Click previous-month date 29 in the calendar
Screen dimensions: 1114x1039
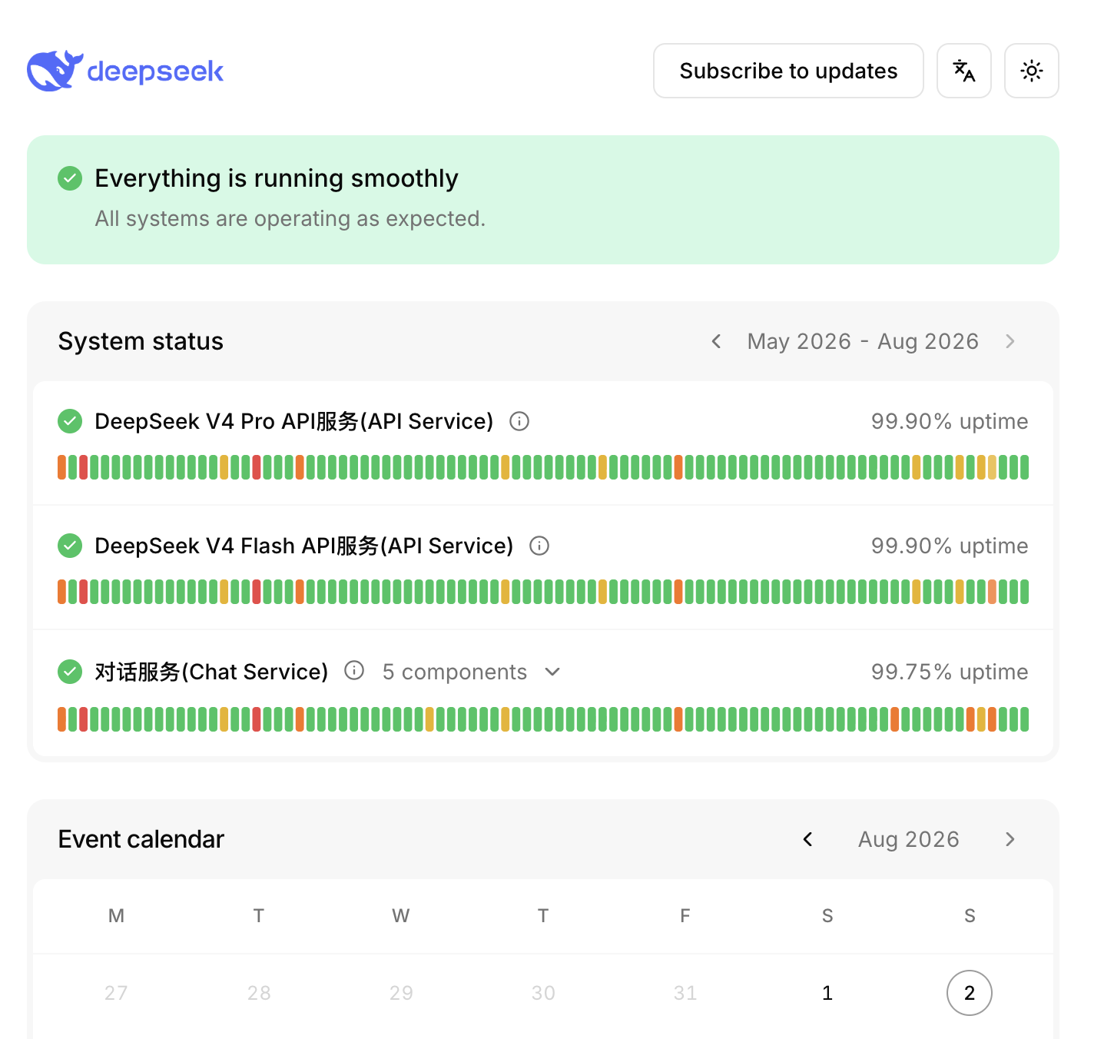pos(401,993)
